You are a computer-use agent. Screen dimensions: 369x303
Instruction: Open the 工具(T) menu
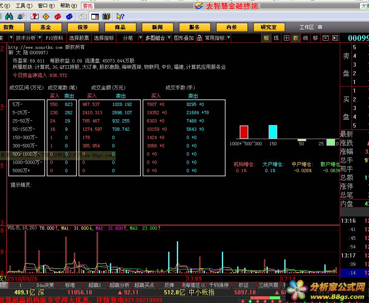pyautogui.click(x=24, y=6)
